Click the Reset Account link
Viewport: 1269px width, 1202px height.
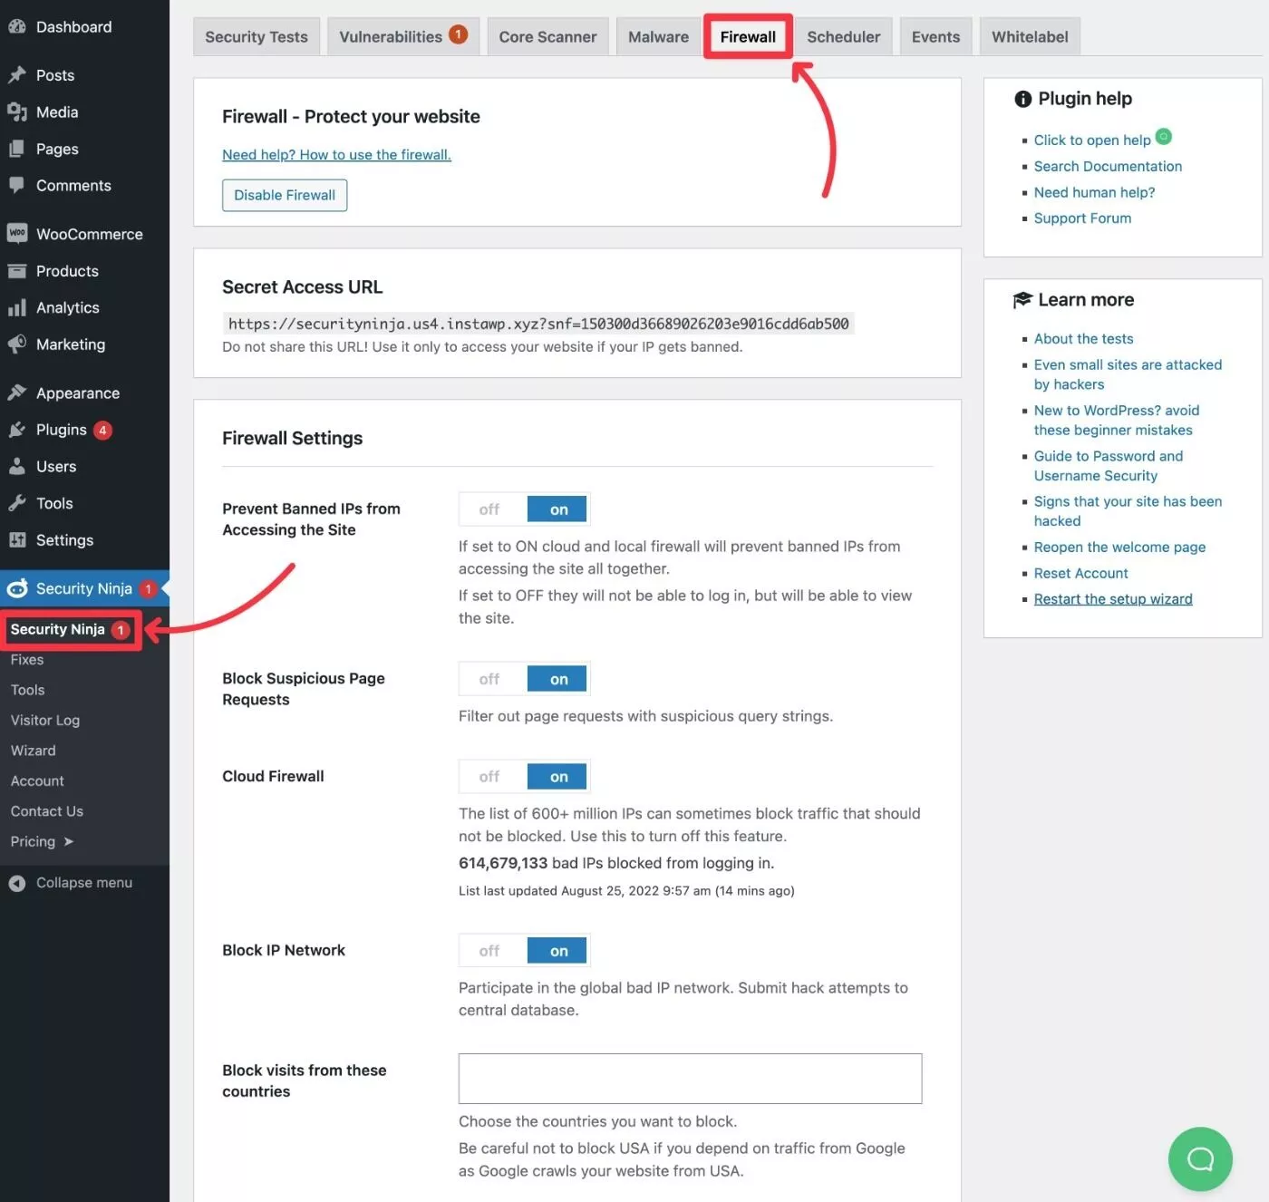pyautogui.click(x=1080, y=573)
